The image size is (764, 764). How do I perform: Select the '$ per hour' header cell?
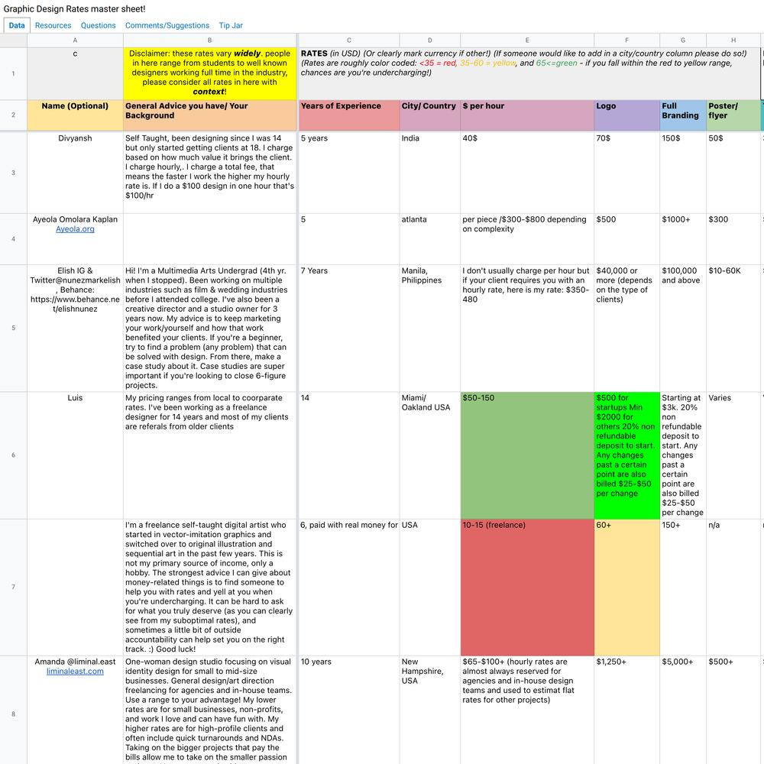[x=527, y=115]
